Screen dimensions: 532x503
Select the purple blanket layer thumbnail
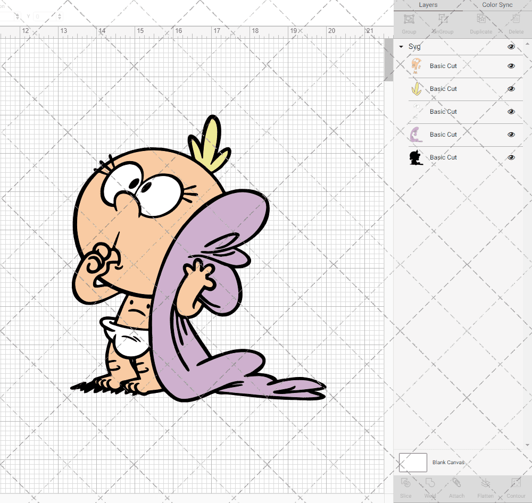click(x=416, y=135)
